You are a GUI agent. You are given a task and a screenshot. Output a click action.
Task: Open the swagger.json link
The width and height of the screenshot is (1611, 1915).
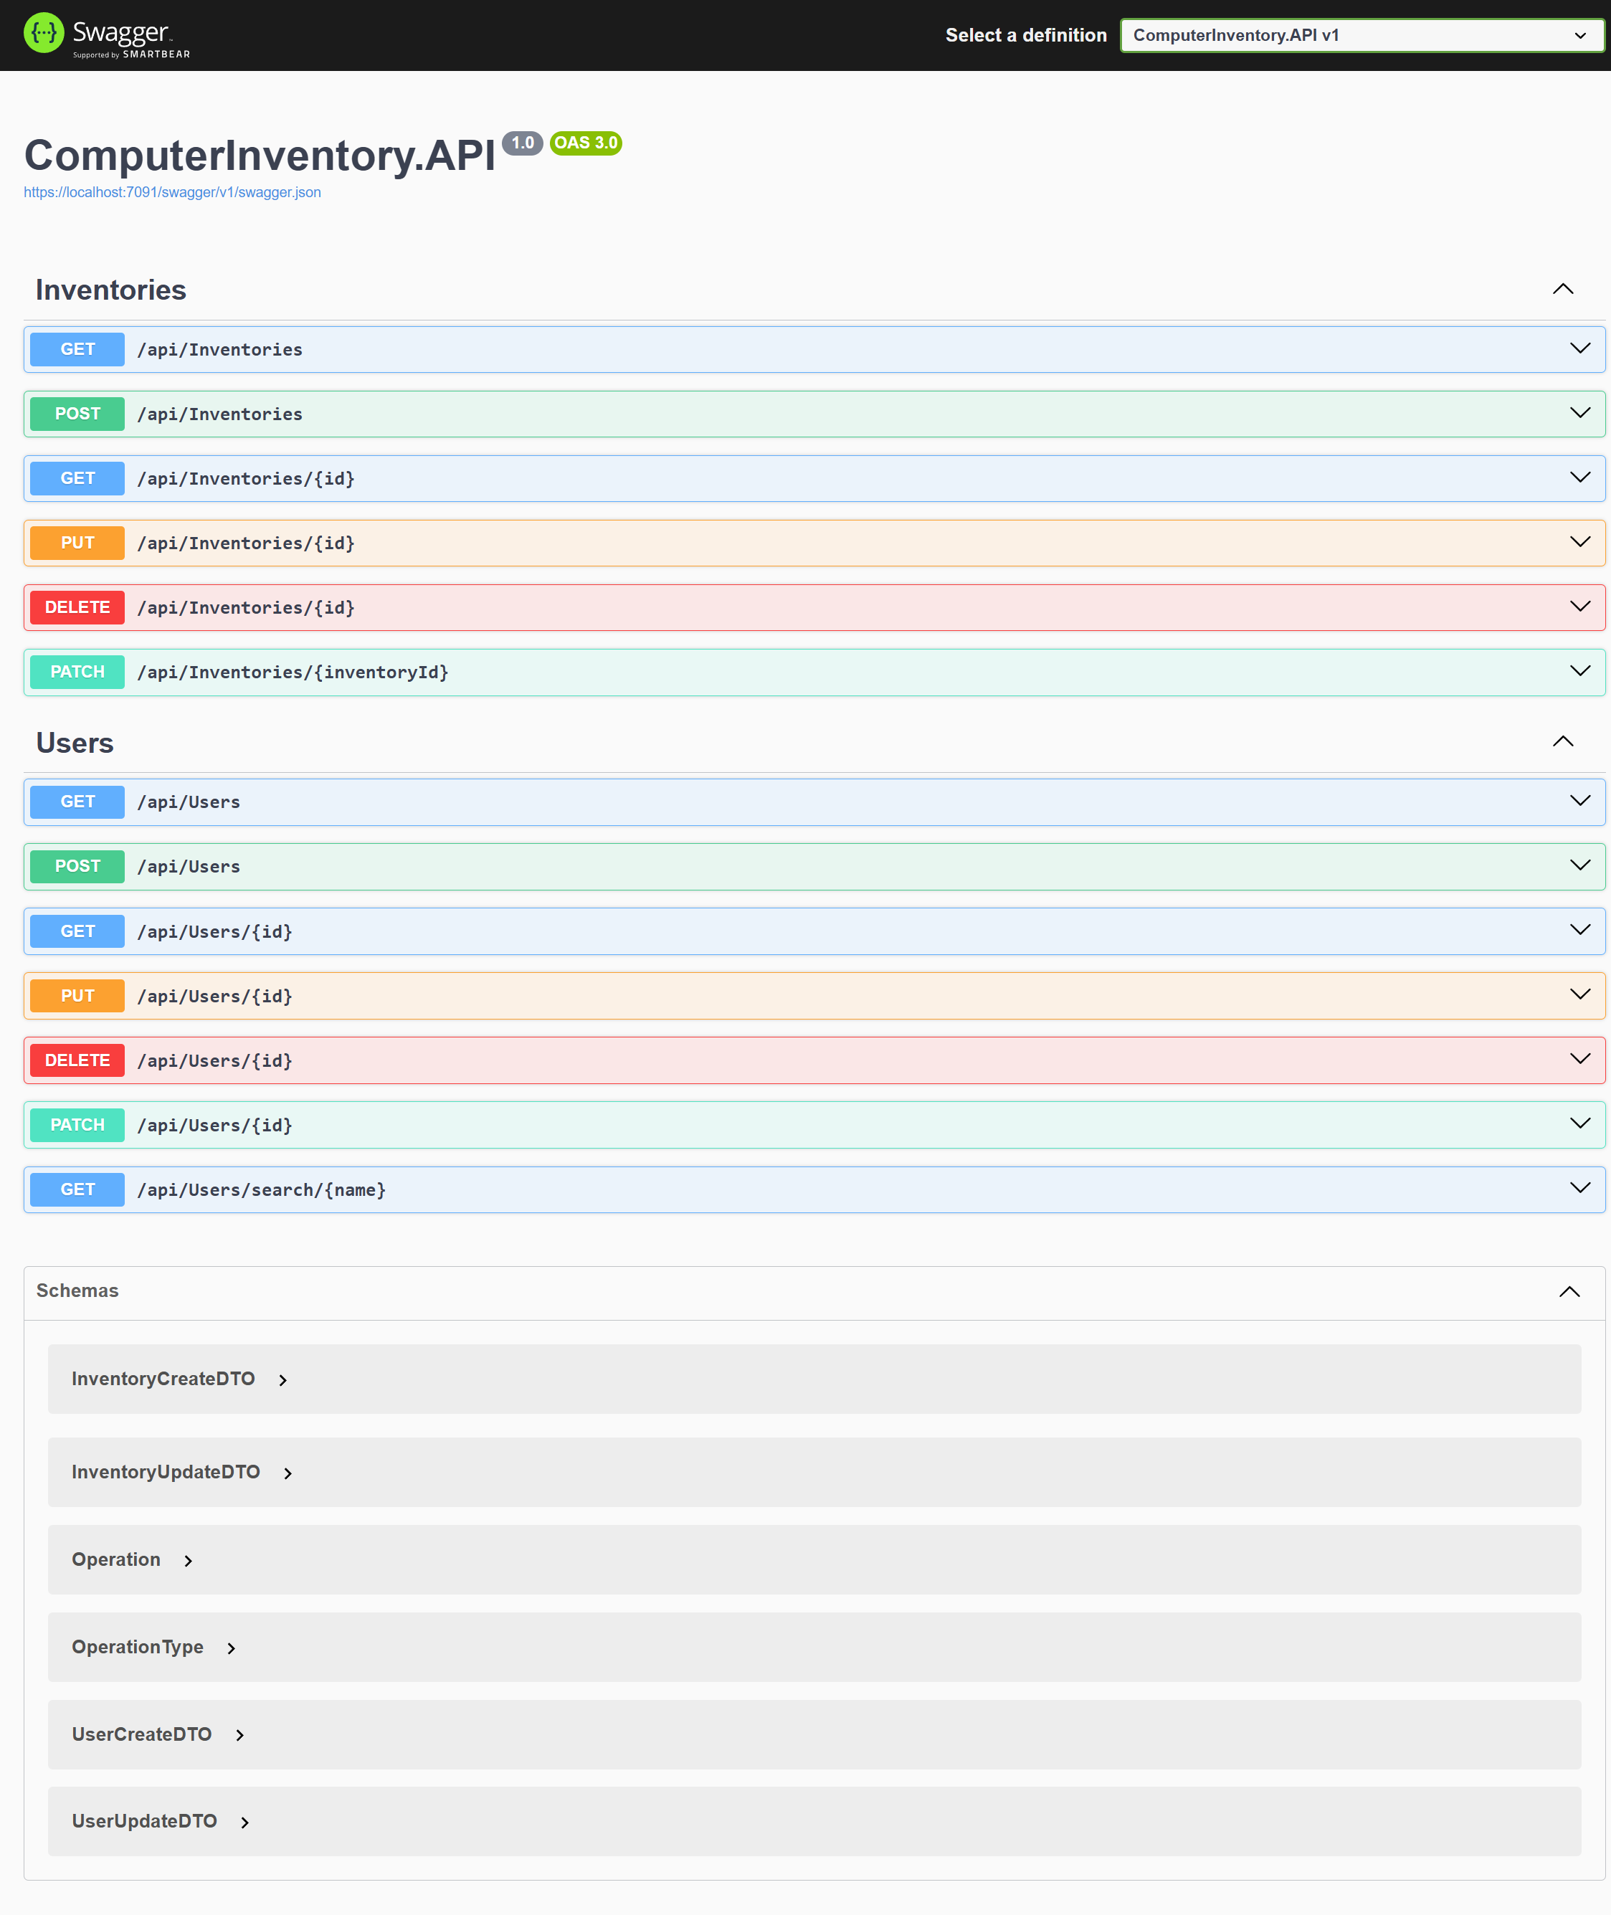click(171, 193)
